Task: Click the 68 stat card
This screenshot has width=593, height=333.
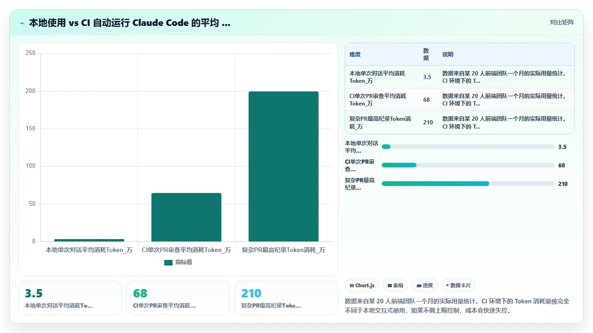Action: coord(178,298)
